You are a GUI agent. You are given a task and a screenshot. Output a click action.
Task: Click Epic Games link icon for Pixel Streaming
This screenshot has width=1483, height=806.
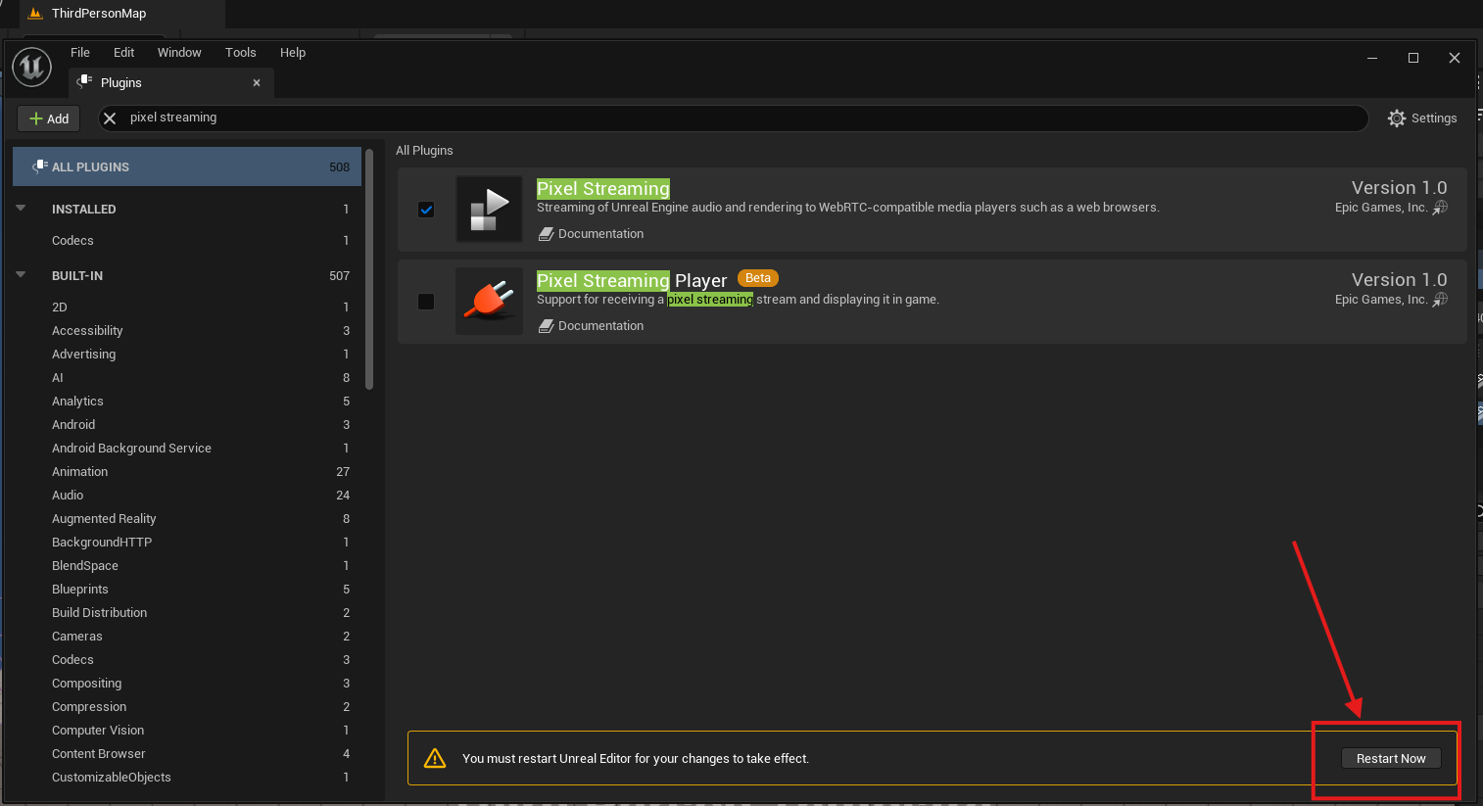tap(1440, 208)
